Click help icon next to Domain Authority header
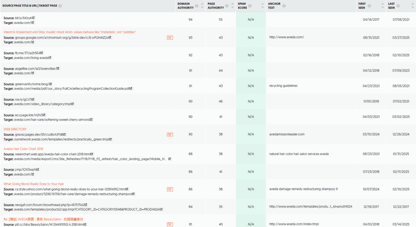This screenshot has height=227, width=416. pyautogui.click(x=197, y=6)
